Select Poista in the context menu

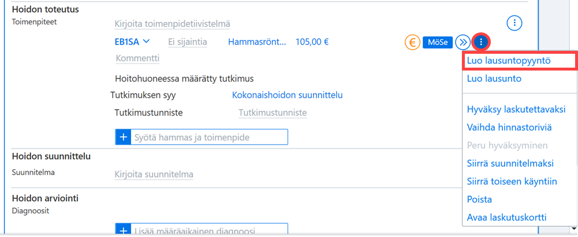tap(479, 199)
